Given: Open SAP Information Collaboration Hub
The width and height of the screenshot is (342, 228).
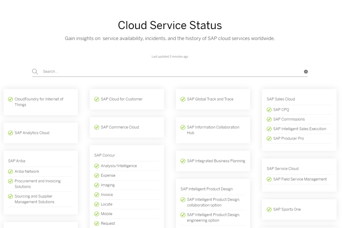Looking at the screenshot, I should click(x=213, y=130).
